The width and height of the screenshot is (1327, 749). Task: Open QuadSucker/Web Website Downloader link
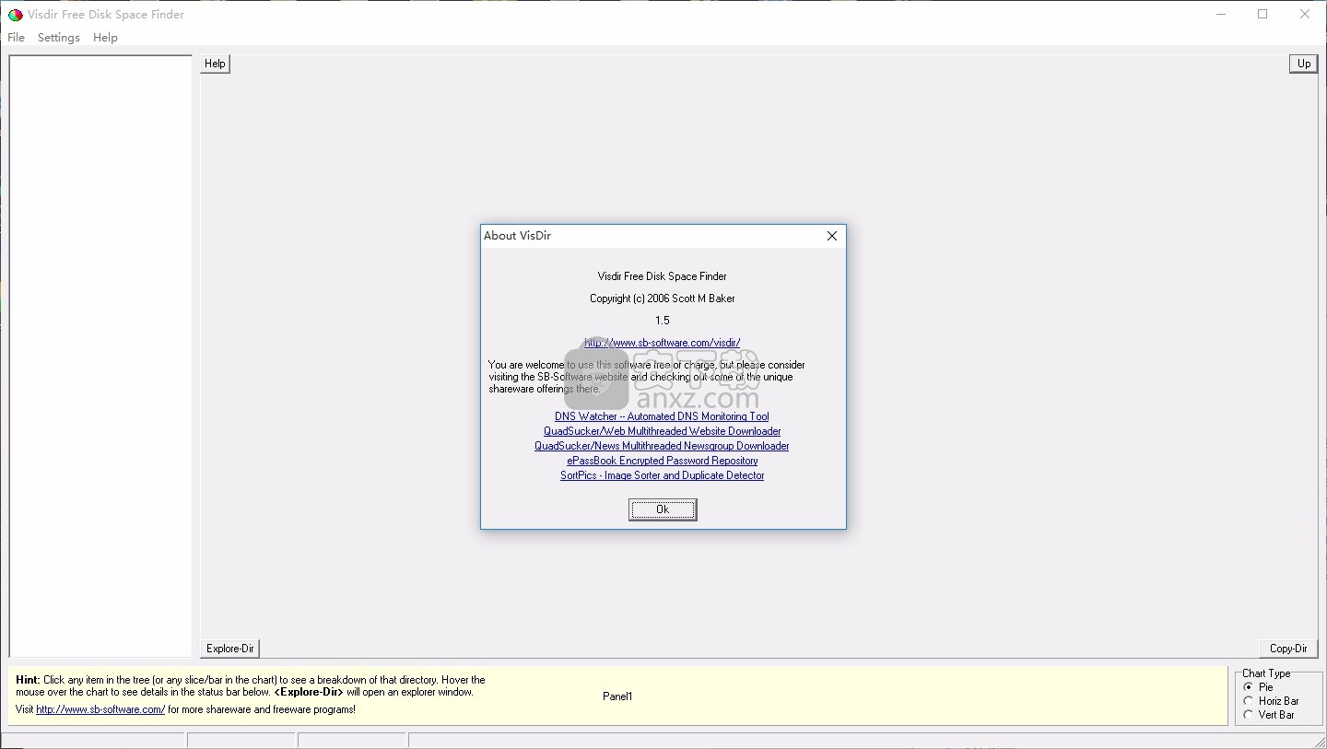point(662,431)
